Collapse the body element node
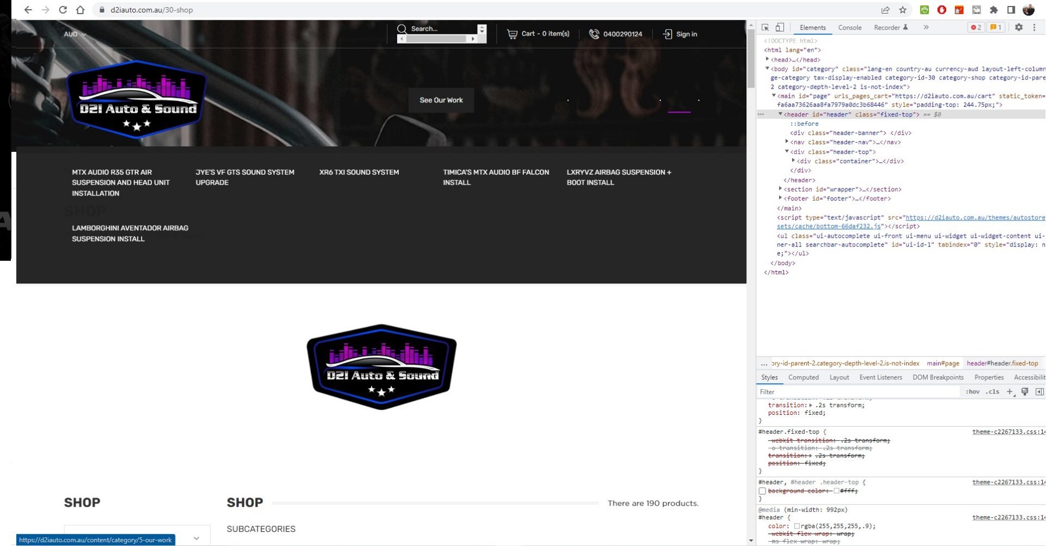1046x546 pixels. tap(767, 69)
